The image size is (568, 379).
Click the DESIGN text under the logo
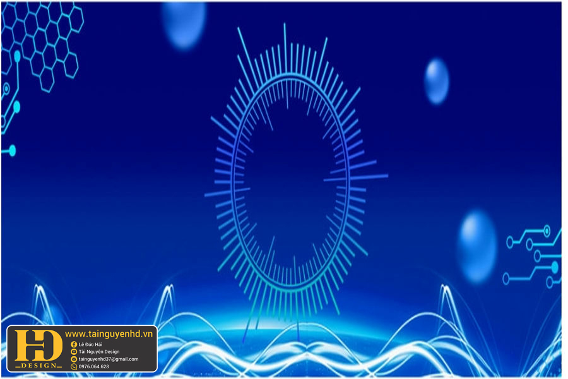[x=38, y=366]
